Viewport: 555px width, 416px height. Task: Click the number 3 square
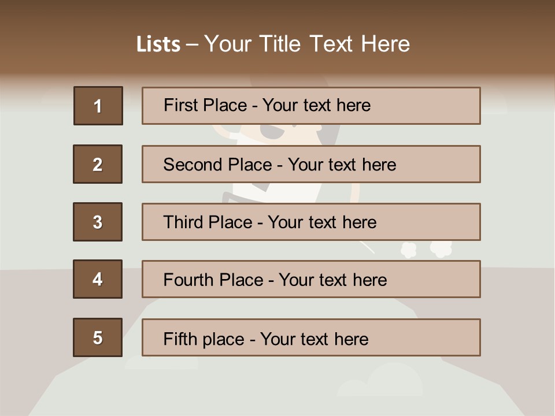[x=98, y=222]
